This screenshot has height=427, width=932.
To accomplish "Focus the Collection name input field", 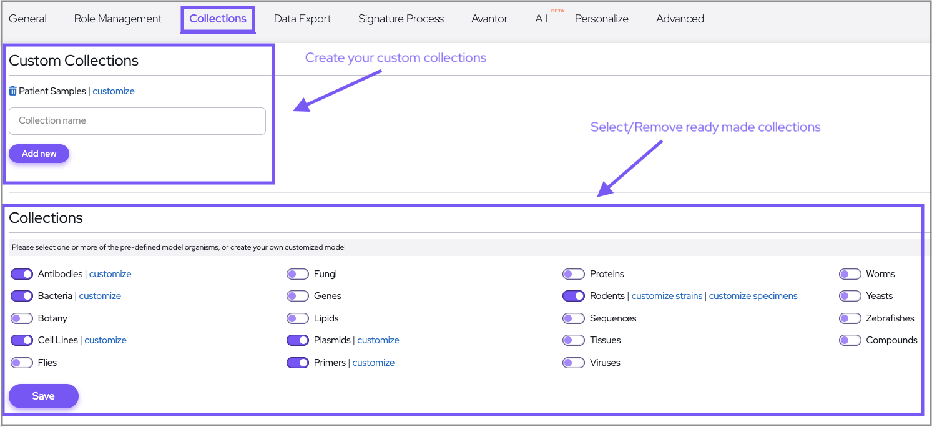I will pyautogui.click(x=137, y=121).
